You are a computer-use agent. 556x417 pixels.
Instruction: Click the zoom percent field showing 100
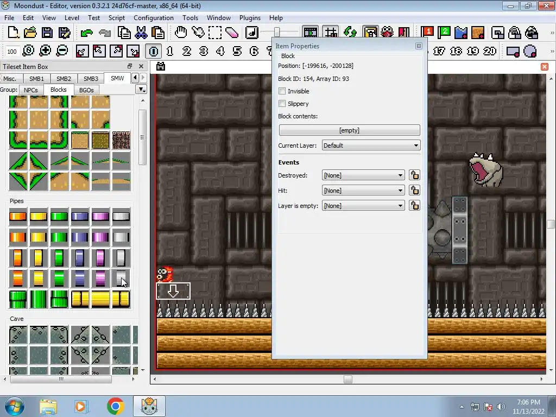point(12,52)
